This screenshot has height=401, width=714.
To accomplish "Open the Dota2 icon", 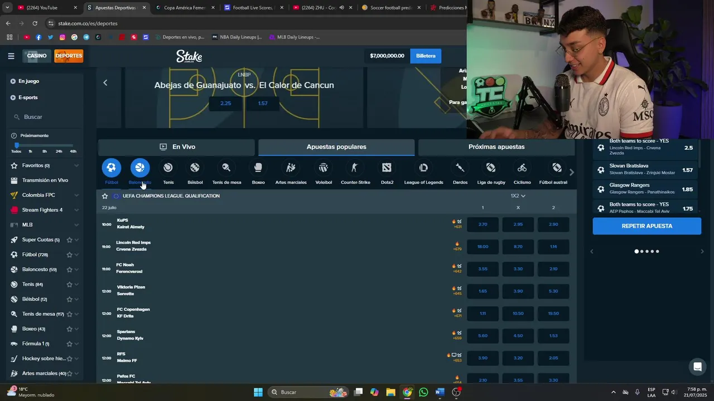I will (387, 168).
